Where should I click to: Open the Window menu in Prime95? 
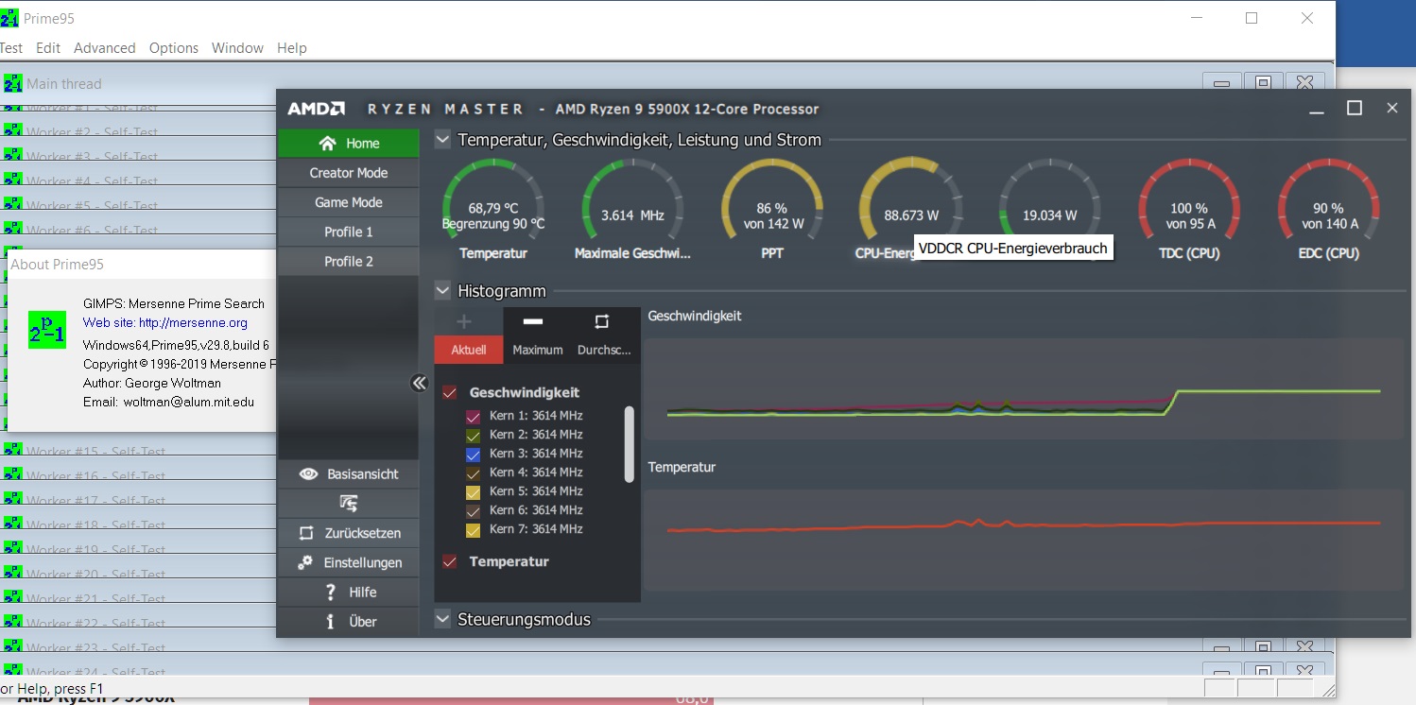[237, 48]
